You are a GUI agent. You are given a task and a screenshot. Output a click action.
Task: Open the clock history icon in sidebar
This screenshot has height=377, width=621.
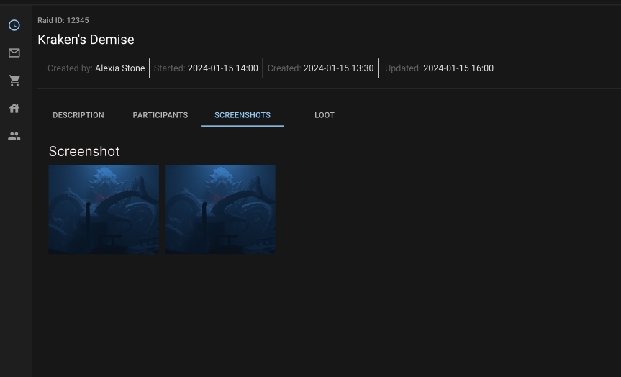pos(14,25)
